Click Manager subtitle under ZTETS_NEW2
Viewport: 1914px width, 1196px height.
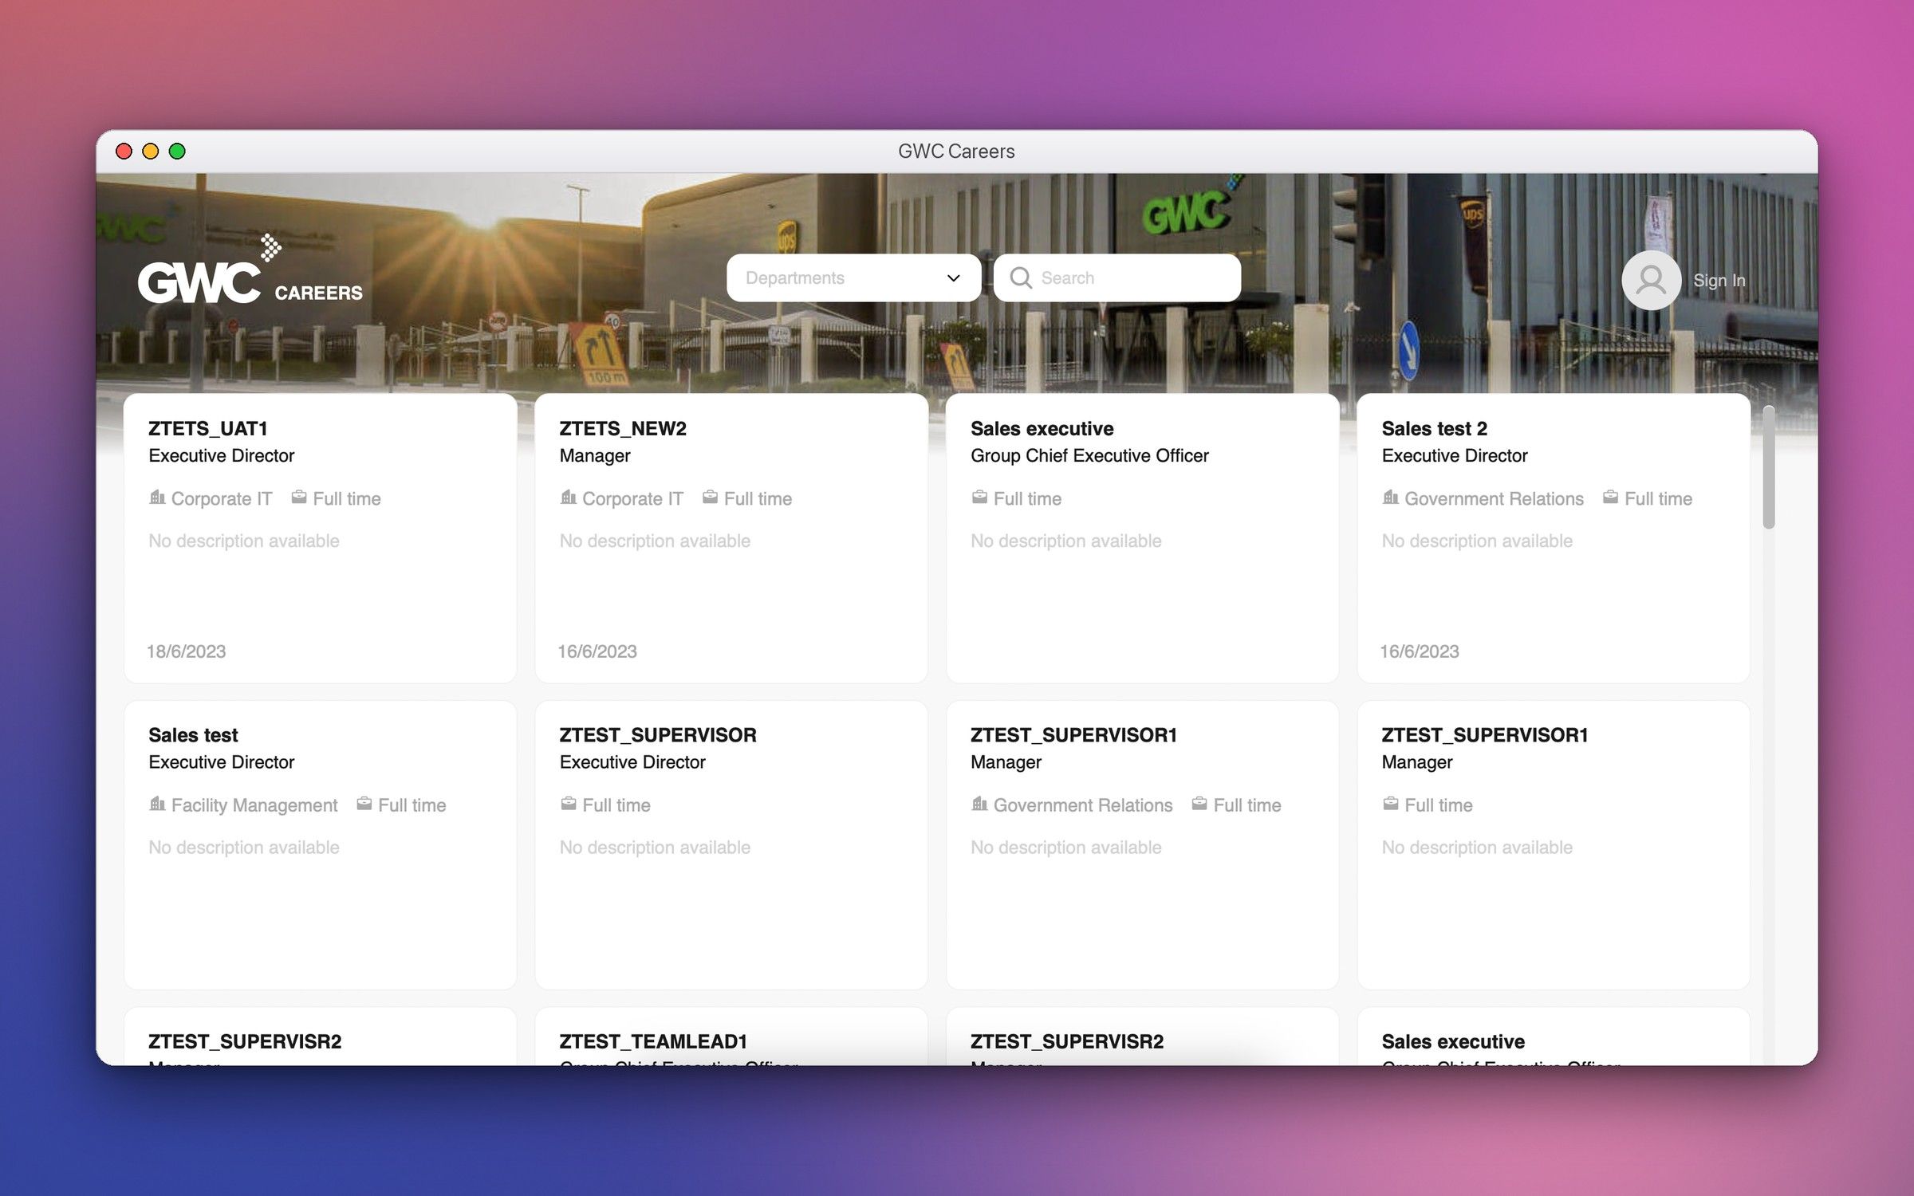click(595, 455)
